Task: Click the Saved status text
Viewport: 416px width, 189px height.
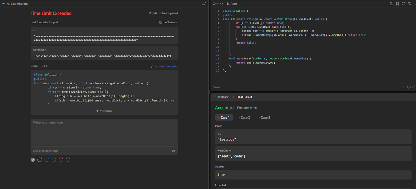Action: pos(216,88)
